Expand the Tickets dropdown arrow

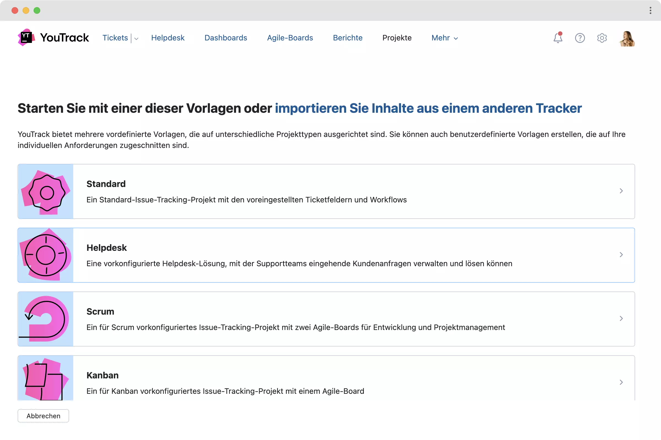(136, 38)
